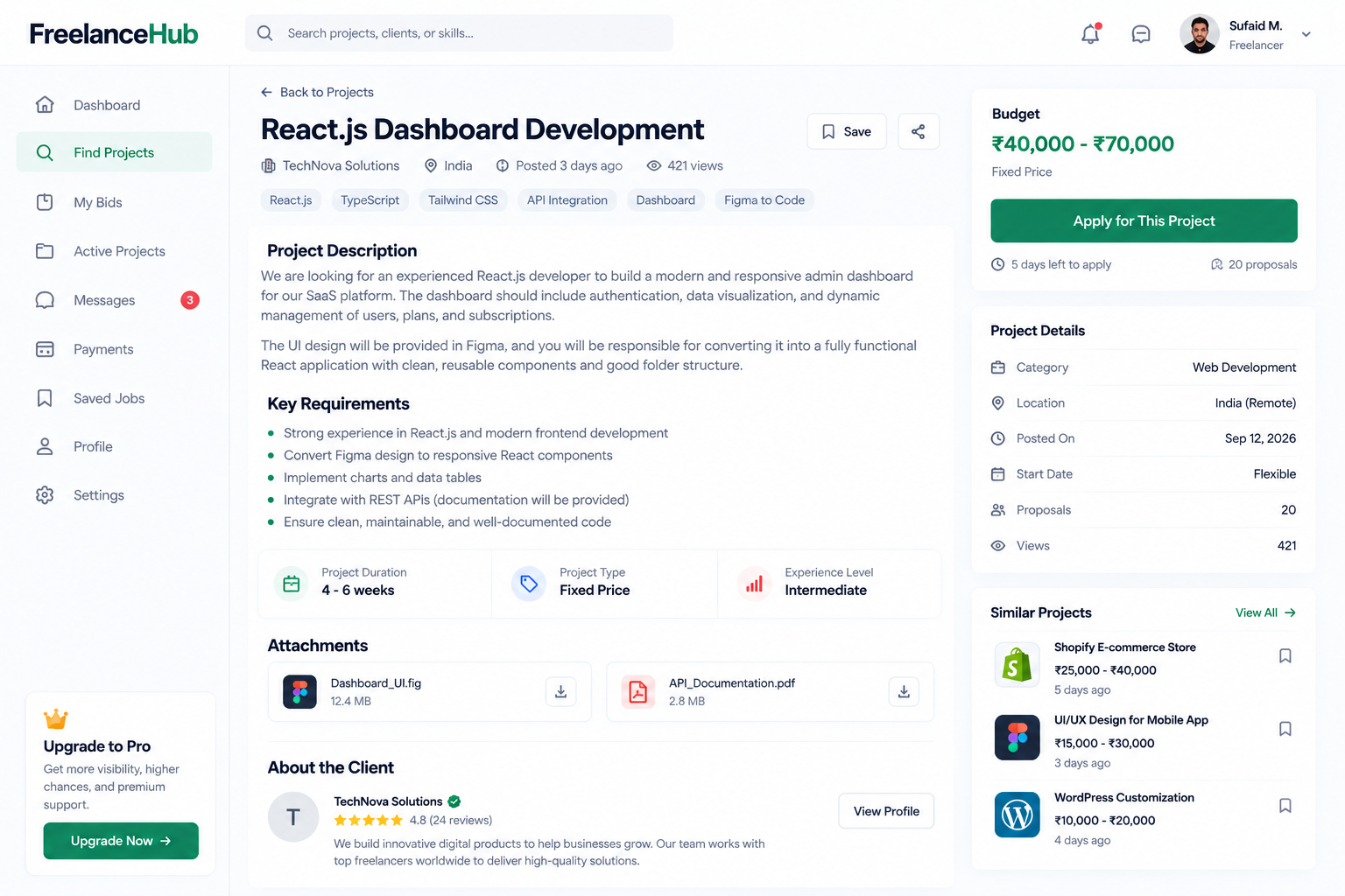Open Payments in the sidebar
The image size is (1345, 896).
pyautogui.click(x=114, y=349)
